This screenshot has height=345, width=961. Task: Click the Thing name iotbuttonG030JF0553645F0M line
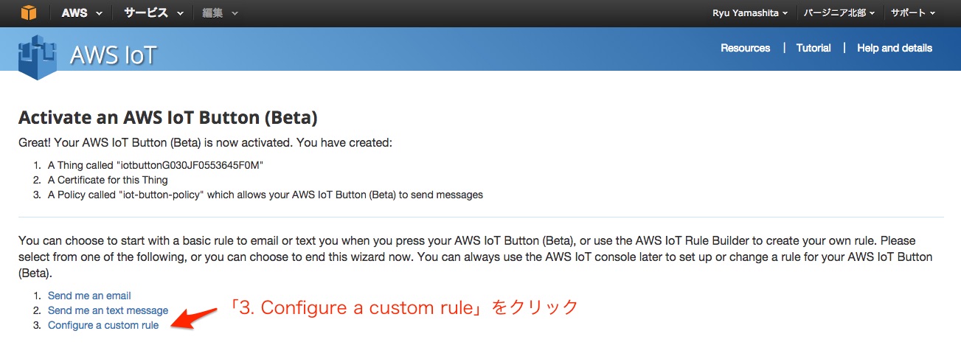(156, 165)
